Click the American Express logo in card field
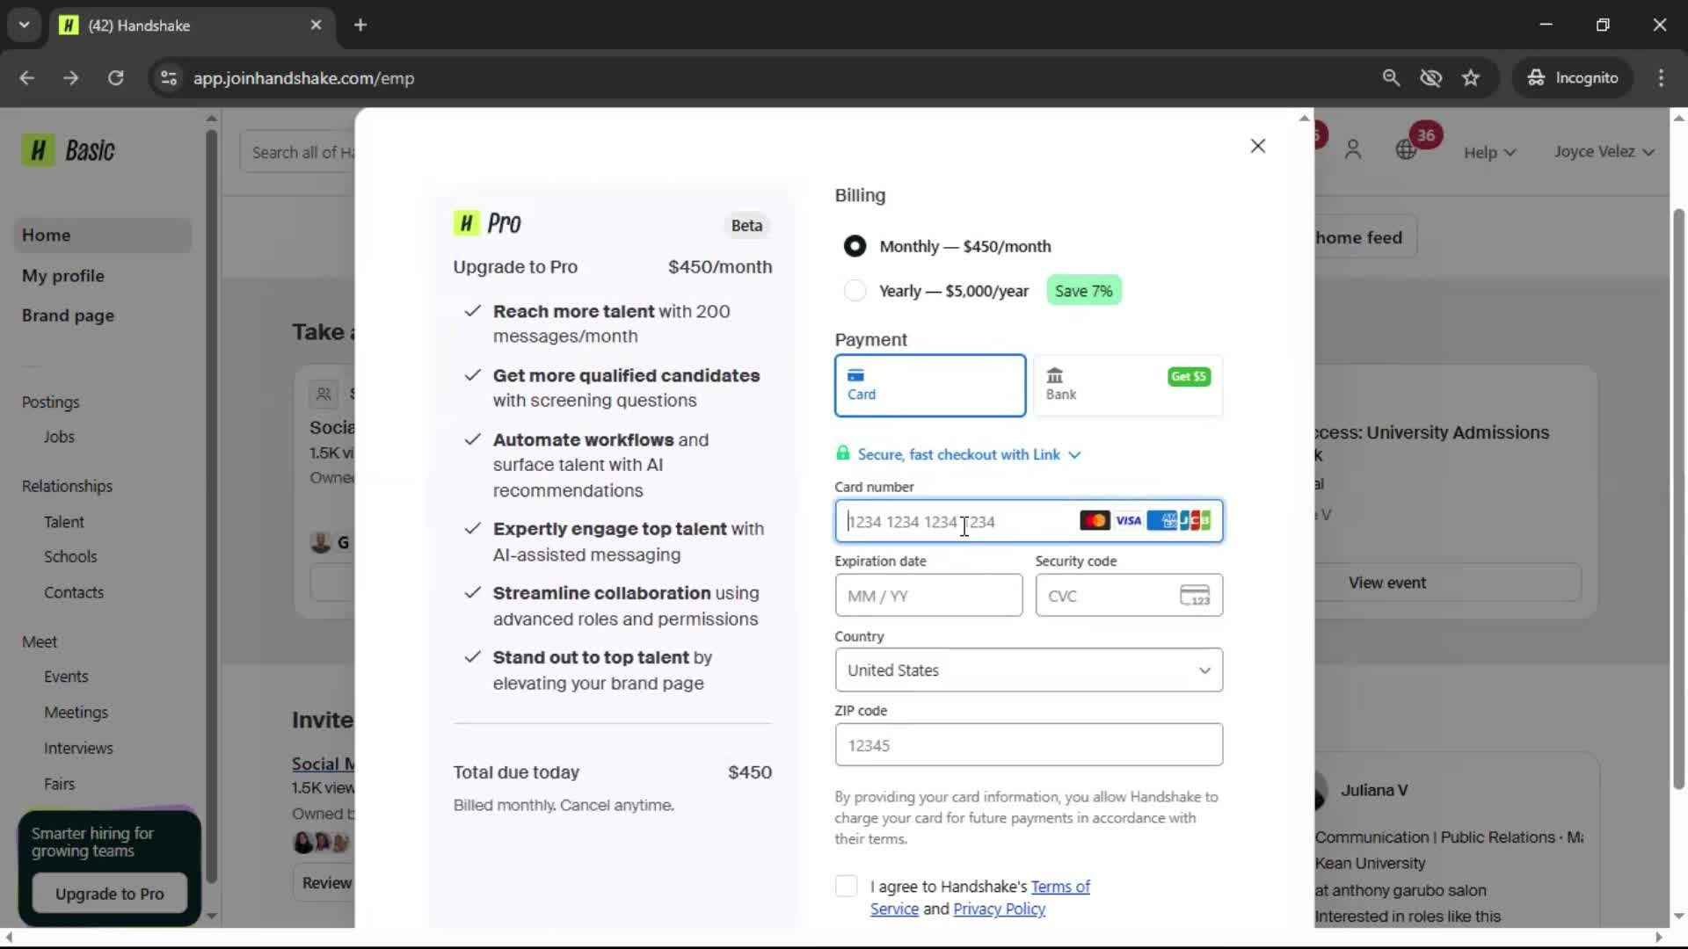Viewport: 1688px width, 949px height. (1161, 521)
